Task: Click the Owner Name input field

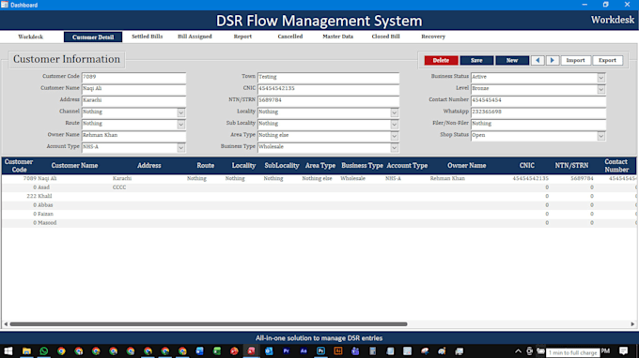Action: (x=133, y=136)
